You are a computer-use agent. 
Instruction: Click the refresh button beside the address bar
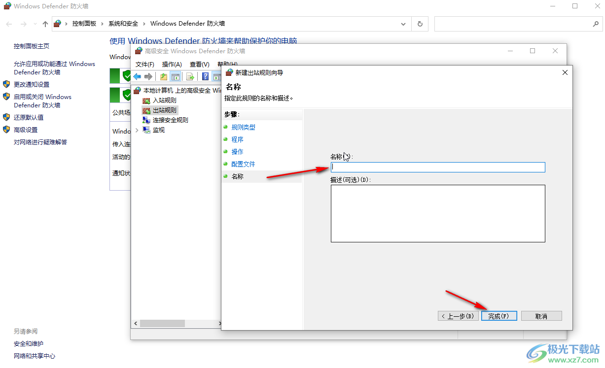tap(420, 24)
